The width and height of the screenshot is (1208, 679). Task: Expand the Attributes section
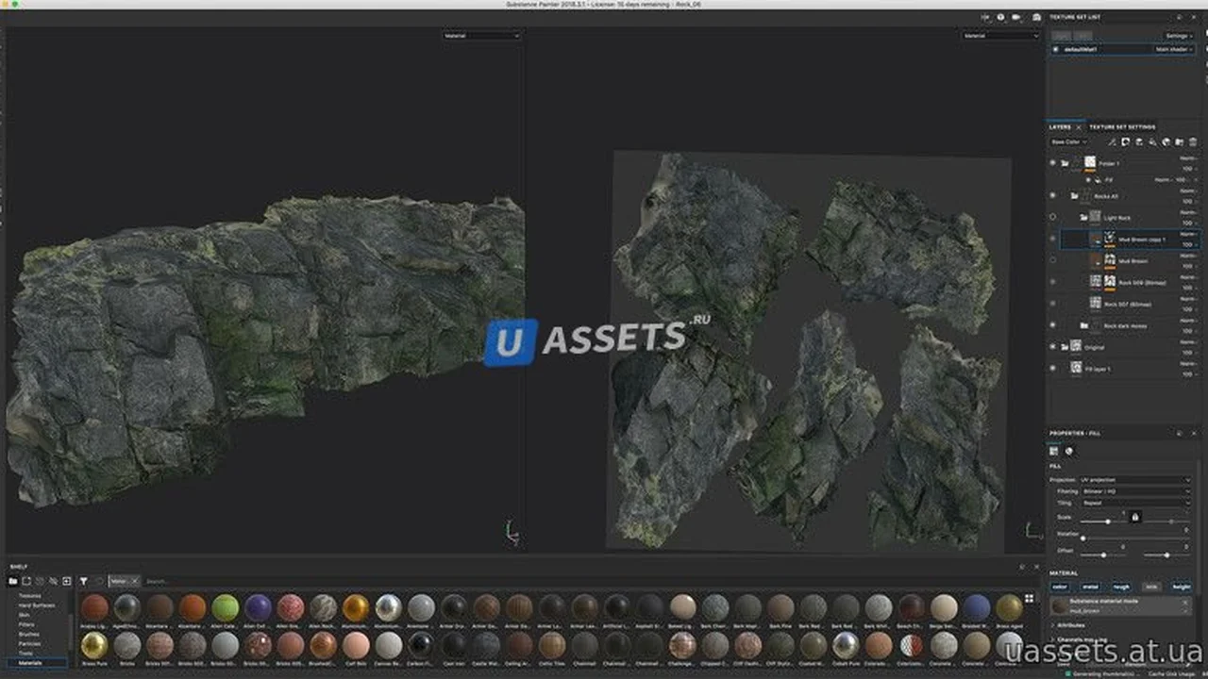click(1070, 625)
